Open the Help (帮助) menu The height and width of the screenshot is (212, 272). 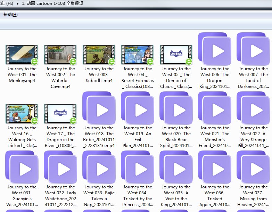tap(10, 15)
